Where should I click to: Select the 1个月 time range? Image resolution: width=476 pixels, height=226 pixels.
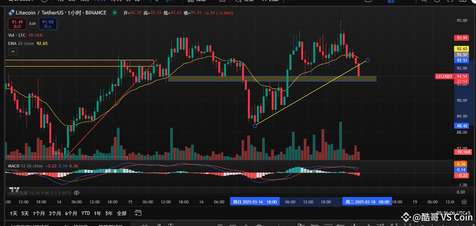click(39, 213)
